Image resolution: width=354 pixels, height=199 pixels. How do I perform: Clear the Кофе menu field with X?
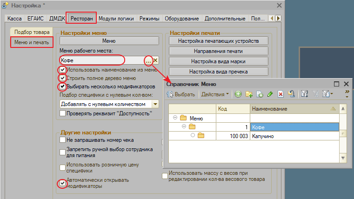tap(156, 60)
